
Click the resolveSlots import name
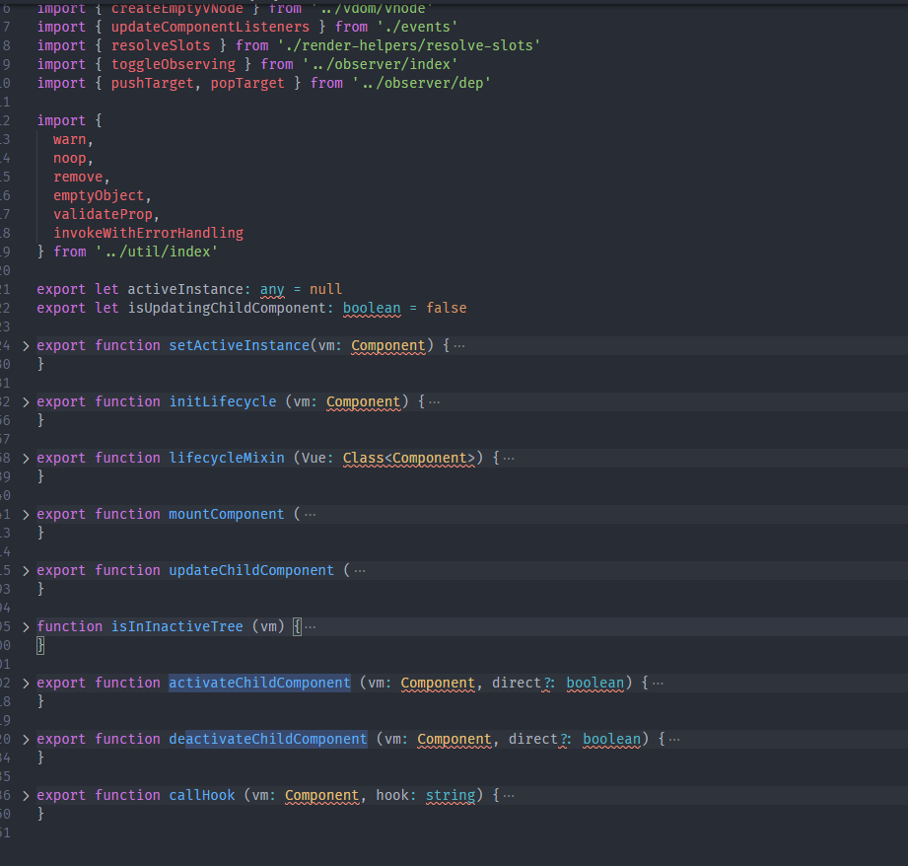161,45
